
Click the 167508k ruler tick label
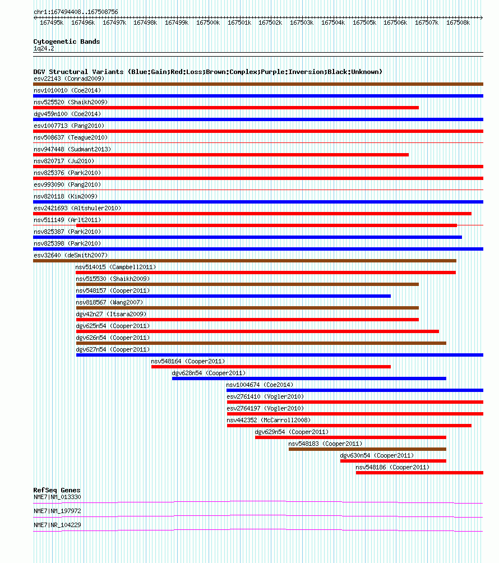[458, 22]
